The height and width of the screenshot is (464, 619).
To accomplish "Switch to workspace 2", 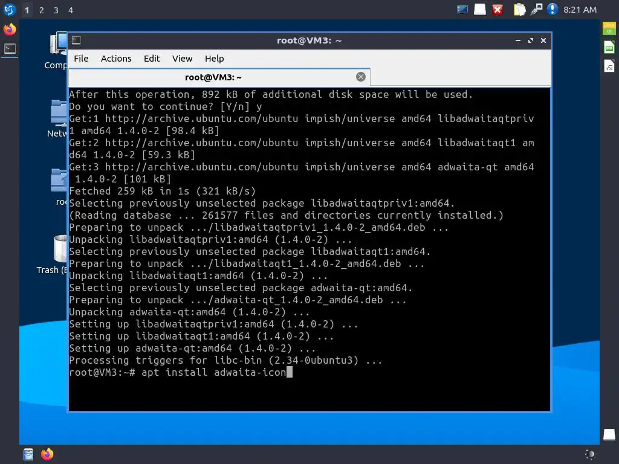I will point(42,10).
